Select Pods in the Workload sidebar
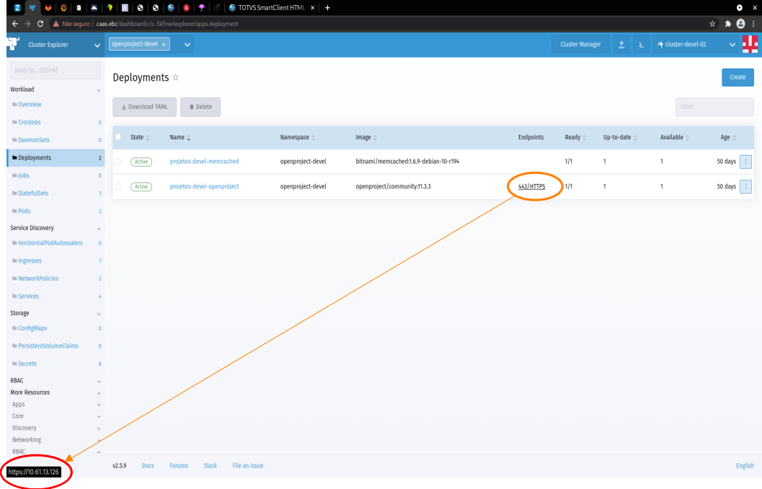Image resolution: width=762 pixels, height=489 pixels. (x=25, y=210)
